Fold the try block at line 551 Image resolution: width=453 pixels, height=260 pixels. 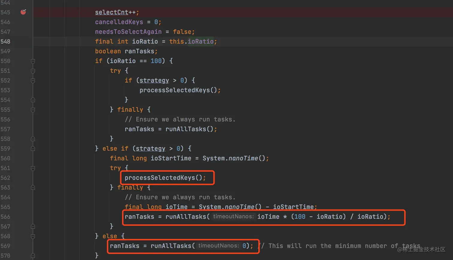click(x=33, y=71)
